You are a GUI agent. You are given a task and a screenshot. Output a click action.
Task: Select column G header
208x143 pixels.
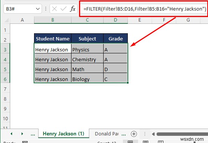[188, 20]
